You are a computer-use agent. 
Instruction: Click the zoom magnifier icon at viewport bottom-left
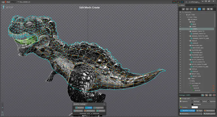click(2, 112)
